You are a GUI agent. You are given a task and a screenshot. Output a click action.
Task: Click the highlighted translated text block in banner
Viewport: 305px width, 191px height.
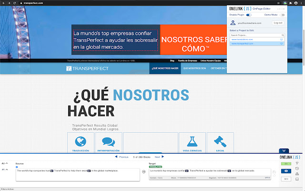(115, 40)
